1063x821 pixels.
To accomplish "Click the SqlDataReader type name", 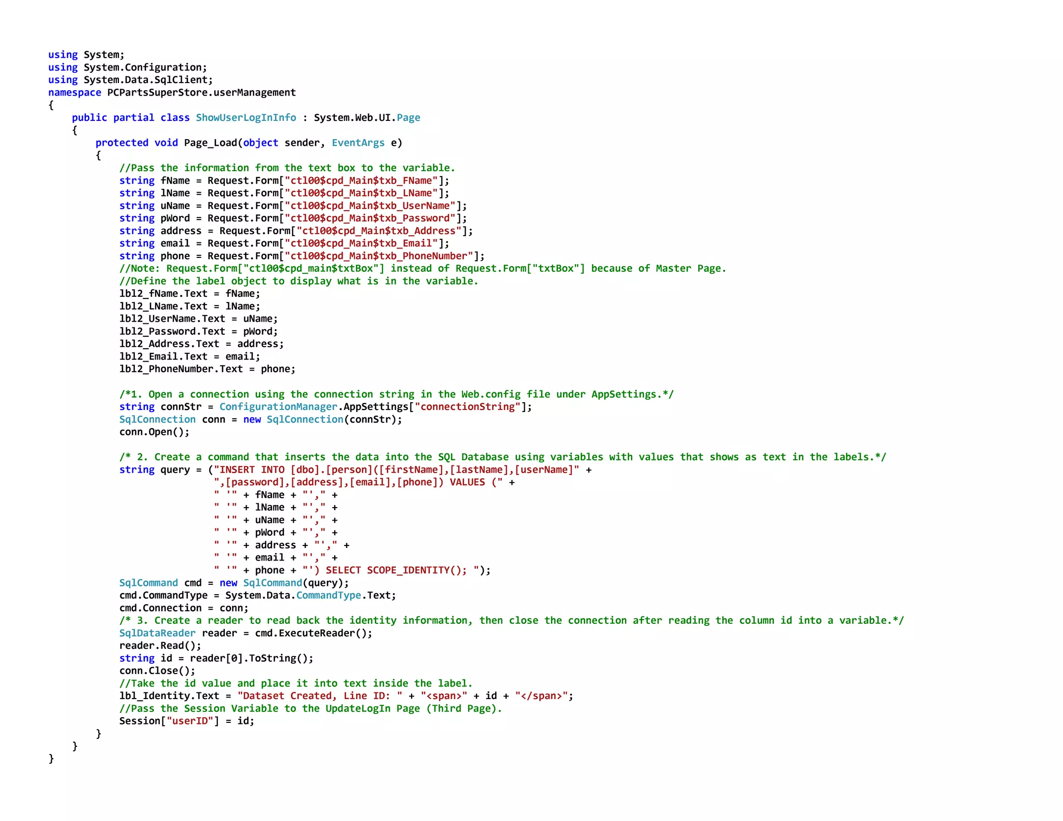I will [x=157, y=633].
